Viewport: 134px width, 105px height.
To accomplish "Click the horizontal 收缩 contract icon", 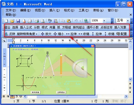I will (80, 34).
